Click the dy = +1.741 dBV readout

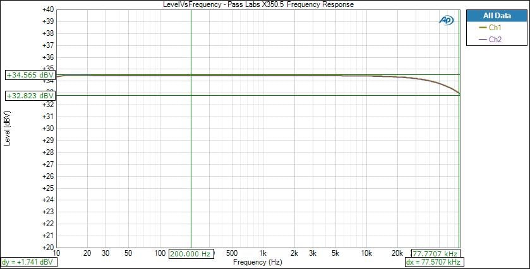tap(28, 261)
